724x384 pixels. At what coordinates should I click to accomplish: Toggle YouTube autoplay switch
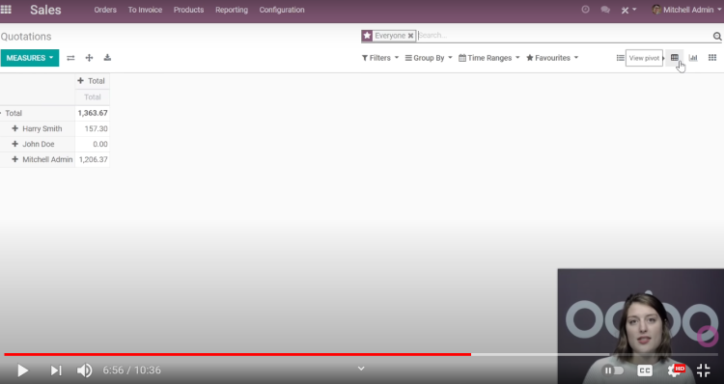coord(614,370)
